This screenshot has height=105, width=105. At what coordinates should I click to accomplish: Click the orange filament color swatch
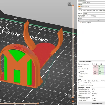tap(79, 7)
